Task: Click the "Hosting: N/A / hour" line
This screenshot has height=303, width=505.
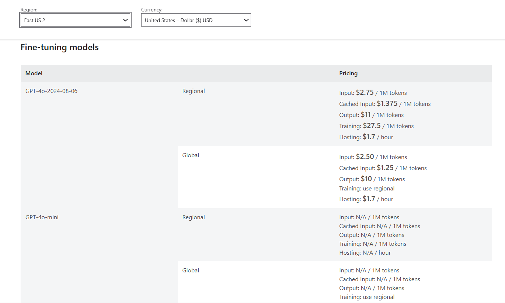Action: [365, 253]
